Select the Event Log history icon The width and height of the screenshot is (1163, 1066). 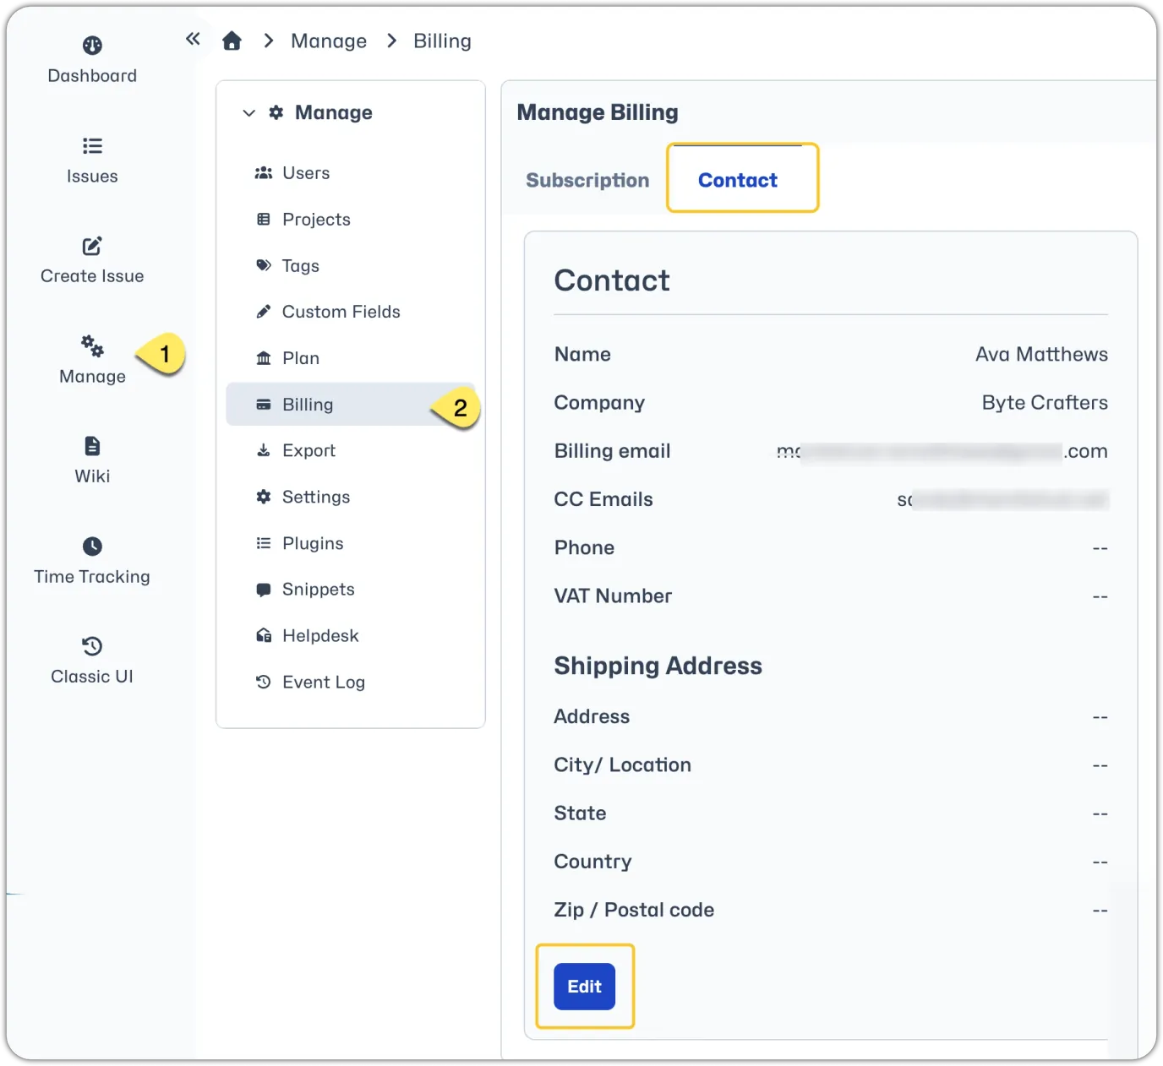coord(264,682)
